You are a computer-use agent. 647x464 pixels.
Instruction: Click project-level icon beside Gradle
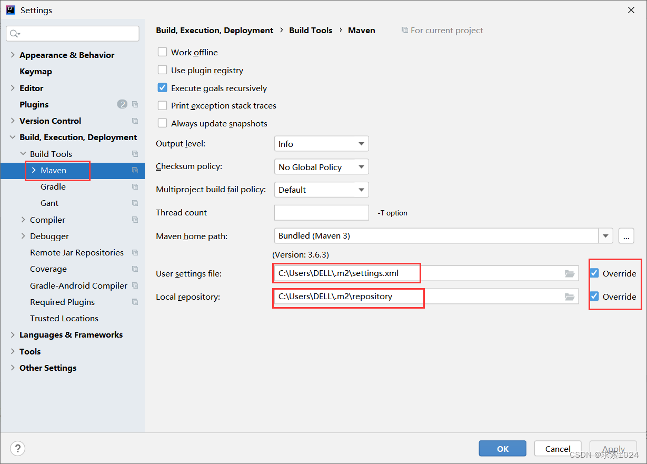click(x=135, y=186)
